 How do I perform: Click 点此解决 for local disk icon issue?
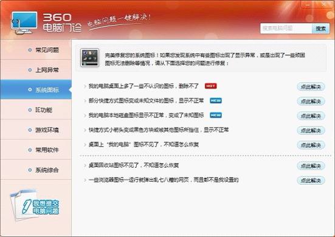click(x=311, y=115)
